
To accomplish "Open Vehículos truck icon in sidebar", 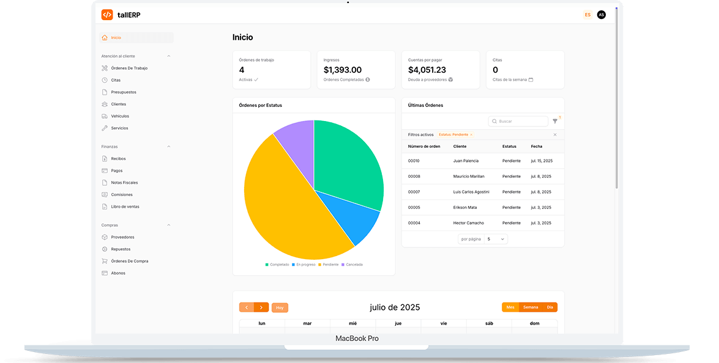I will click(x=105, y=116).
